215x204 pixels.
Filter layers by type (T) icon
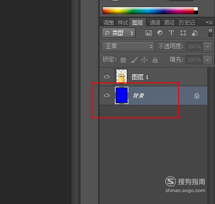click(x=171, y=33)
